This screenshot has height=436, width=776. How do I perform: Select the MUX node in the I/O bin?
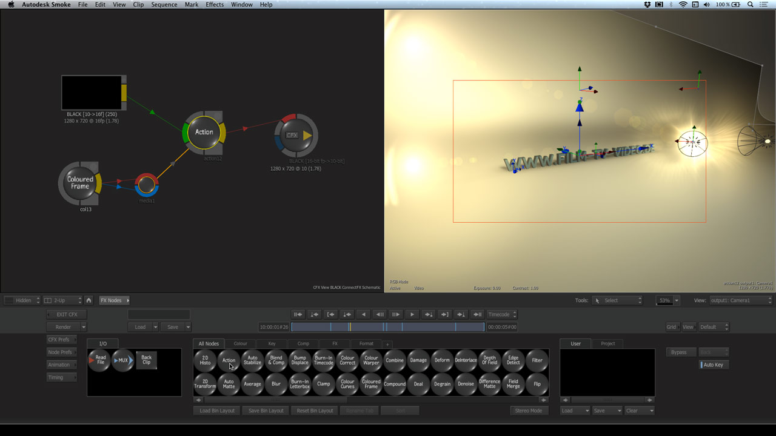[x=123, y=360]
